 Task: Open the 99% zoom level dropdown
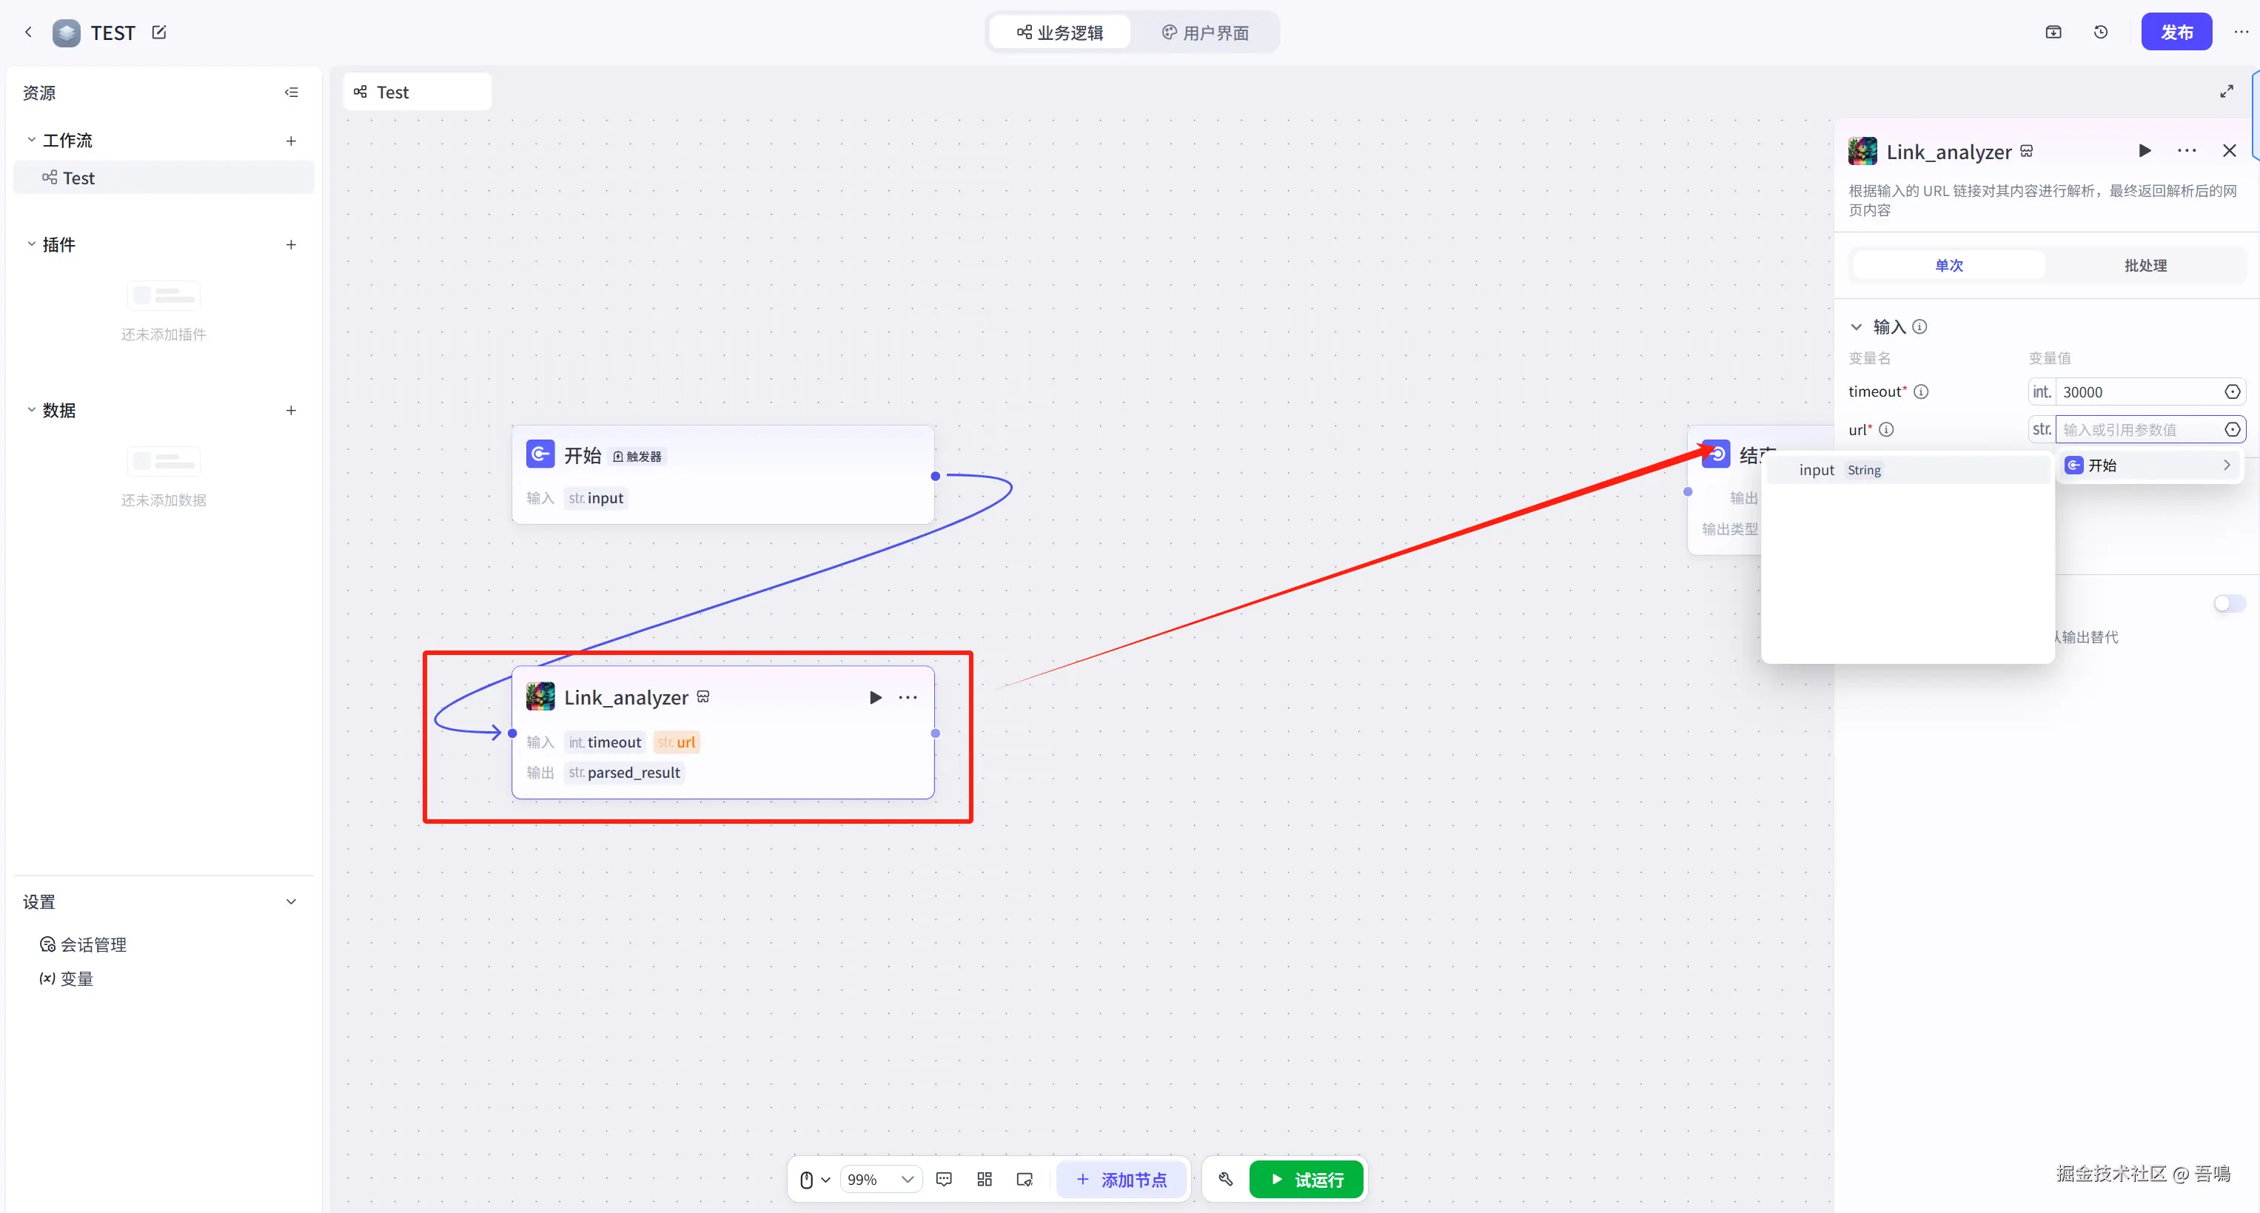coord(881,1179)
